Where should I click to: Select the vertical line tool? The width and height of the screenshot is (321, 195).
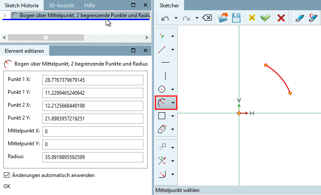point(165,76)
